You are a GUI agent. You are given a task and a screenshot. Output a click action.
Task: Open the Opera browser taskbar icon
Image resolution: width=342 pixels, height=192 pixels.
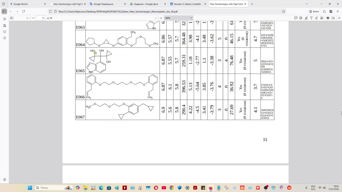click(156, 188)
